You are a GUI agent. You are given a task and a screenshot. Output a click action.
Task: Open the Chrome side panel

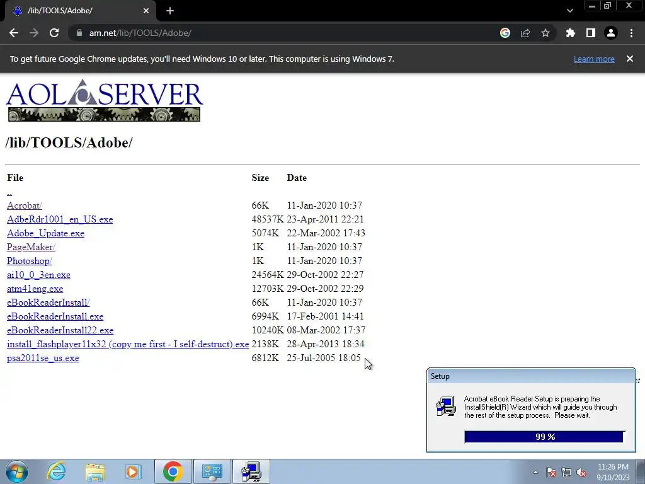591,33
